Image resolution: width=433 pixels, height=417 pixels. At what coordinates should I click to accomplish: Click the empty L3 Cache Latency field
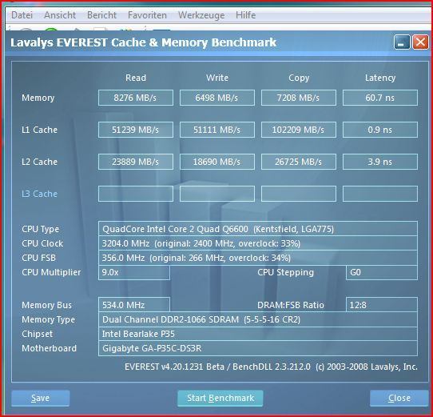pos(380,194)
